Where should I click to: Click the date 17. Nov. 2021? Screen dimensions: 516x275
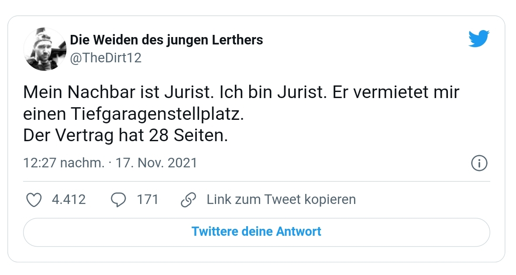(x=156, y=163)
